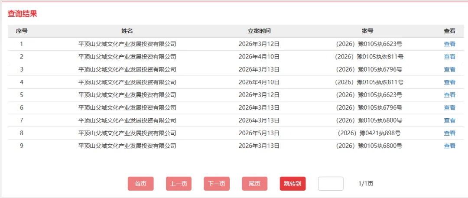Click date 2026年4月10日 in row 4
Screen dimensions: 468x198
(x=259, y=82)
